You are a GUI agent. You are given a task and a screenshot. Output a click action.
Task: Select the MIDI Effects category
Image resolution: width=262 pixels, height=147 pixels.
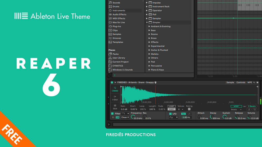click(117, 18)
